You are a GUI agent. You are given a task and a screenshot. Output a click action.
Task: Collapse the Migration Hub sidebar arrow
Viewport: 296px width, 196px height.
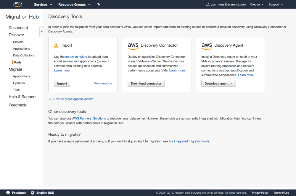click(x=42, y=32)
